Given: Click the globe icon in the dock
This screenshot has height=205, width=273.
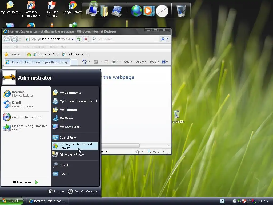Looking at the screenshot, I should tap(136, 11).
